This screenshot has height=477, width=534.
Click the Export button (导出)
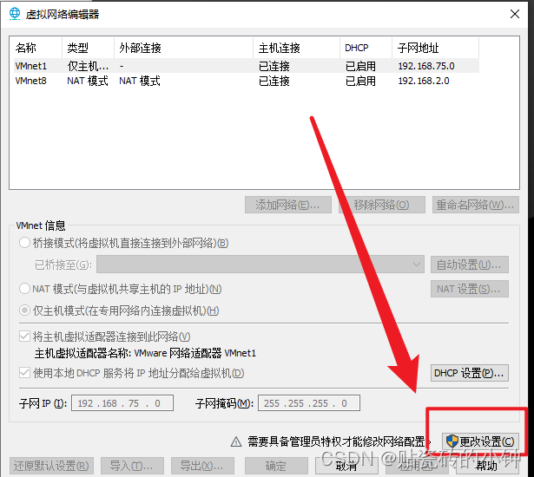(202, 466)
